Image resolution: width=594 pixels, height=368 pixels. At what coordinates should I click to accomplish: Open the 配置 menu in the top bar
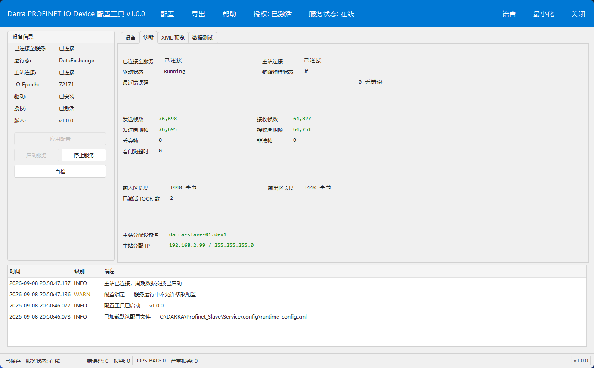click(167, 14)
